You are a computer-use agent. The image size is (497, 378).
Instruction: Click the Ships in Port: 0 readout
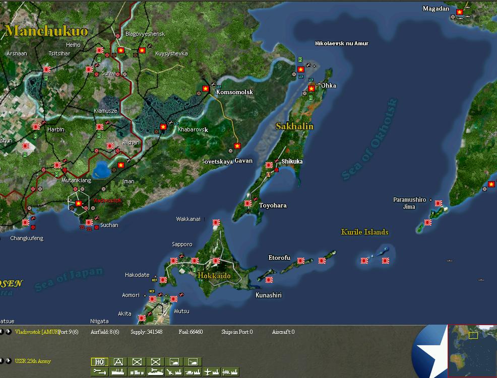click(237, 332)
